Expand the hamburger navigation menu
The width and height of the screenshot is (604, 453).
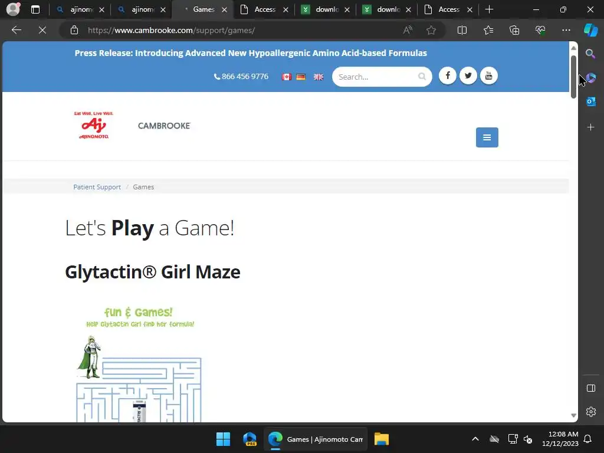coord(487,137)
